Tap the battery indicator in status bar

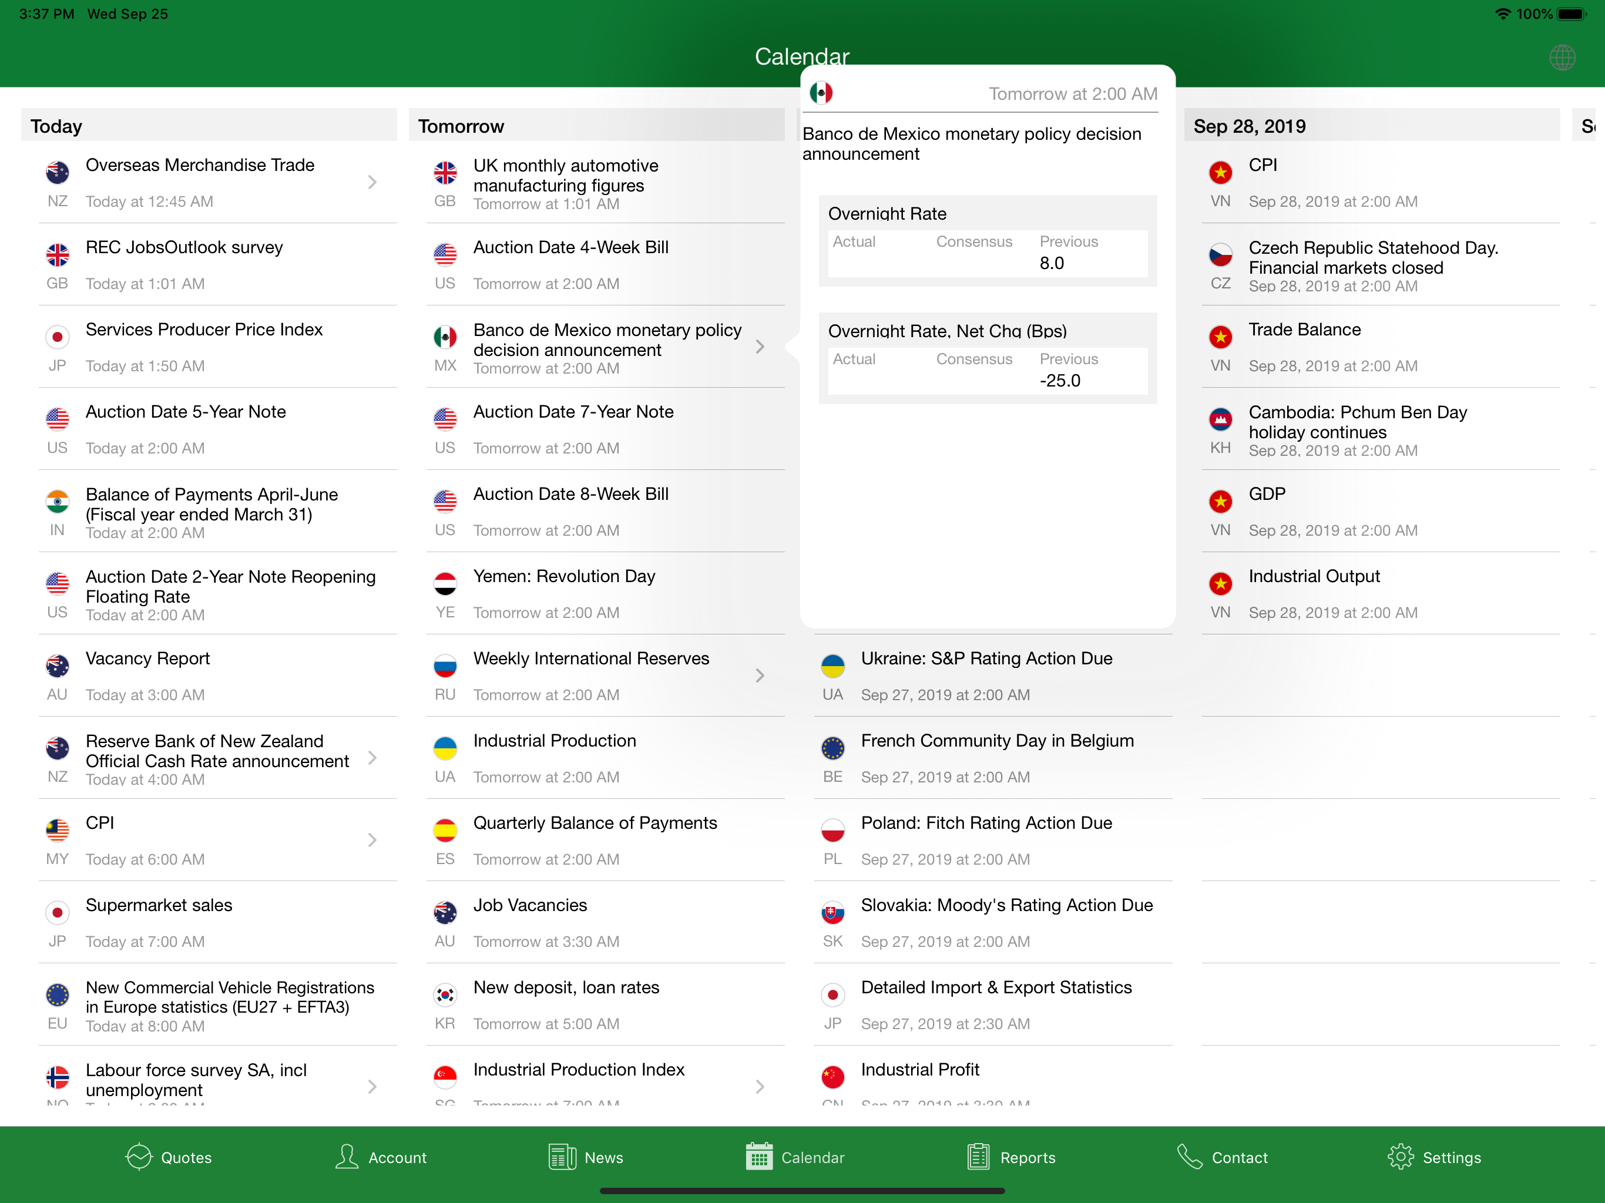pyautogui.click(x=1572, y=14)
